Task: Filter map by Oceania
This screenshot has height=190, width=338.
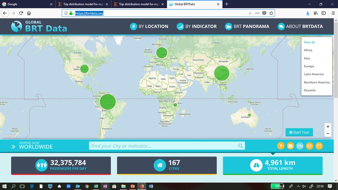Action: pyautogui.click(x=310, y=90)
